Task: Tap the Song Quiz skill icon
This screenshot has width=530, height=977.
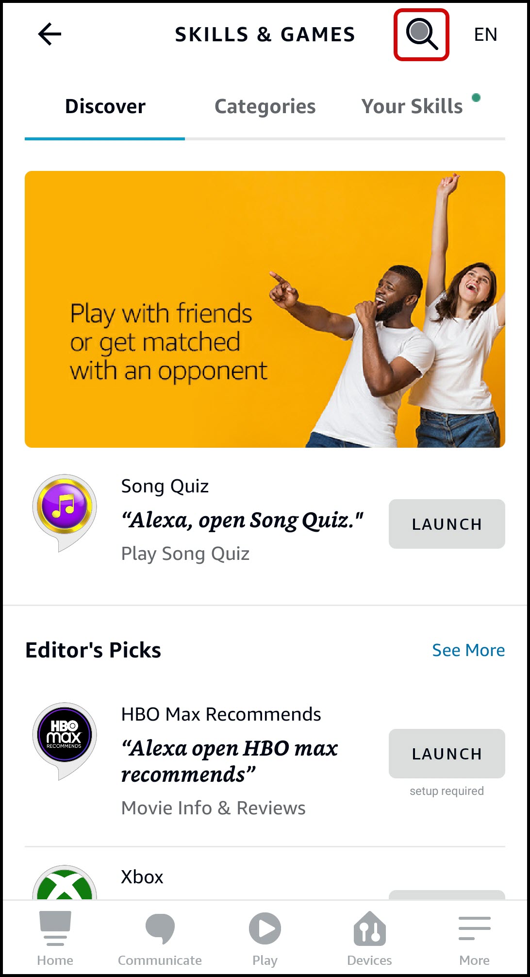Action: [x=65, y=513]
